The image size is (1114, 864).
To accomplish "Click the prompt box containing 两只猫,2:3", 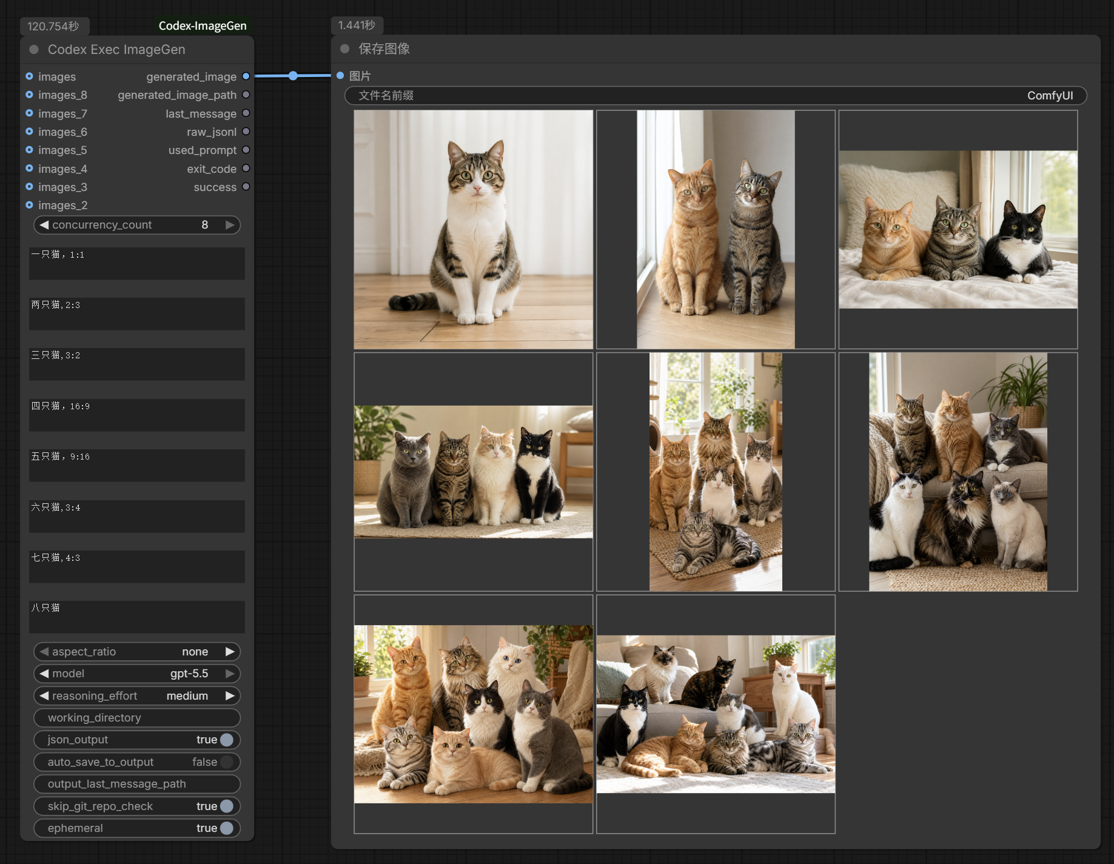I will pos(137,313).
